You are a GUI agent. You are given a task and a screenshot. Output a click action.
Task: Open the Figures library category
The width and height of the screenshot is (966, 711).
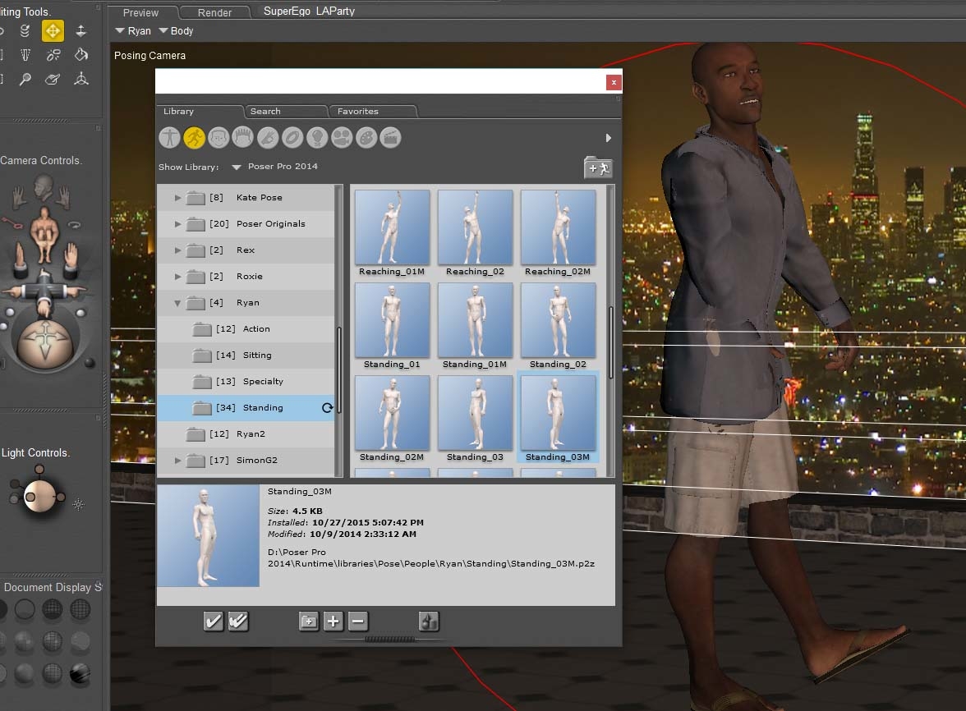pos(169,137)
